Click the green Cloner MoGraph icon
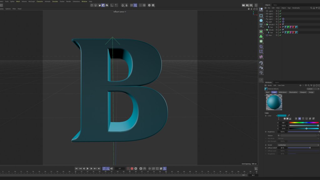 pyautogui.click(x=261, y=36)
